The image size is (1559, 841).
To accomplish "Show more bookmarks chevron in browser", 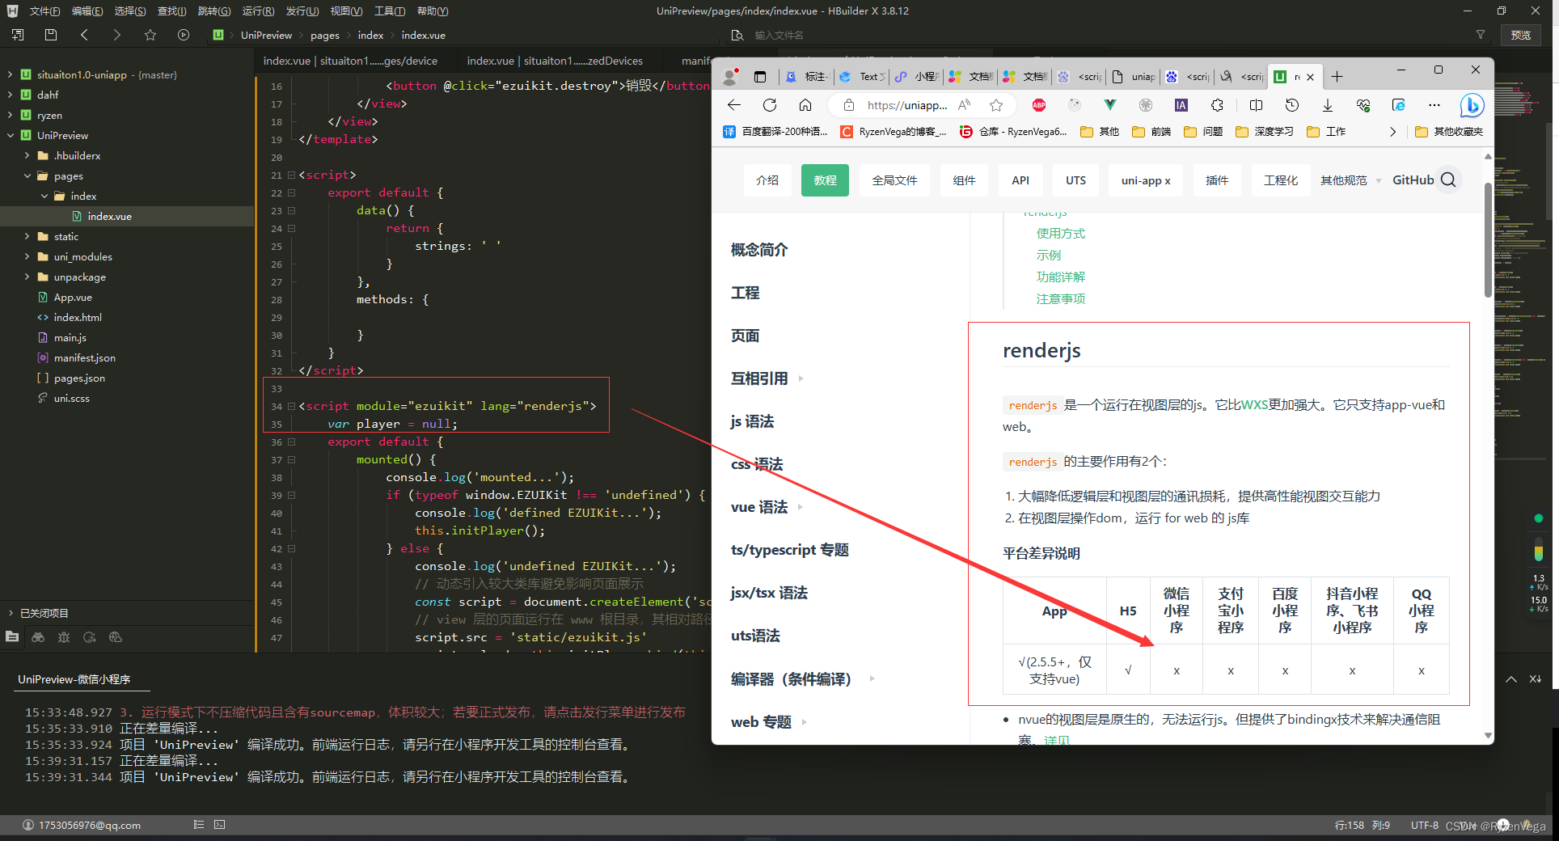I will pos(1392,132).
